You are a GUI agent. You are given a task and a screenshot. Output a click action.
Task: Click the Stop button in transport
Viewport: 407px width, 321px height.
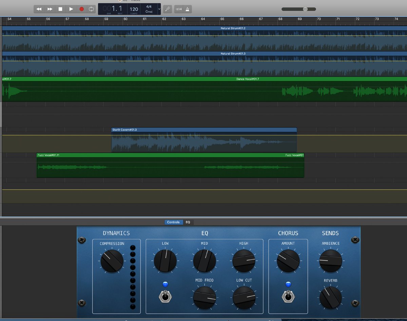(x=60, y=9)
